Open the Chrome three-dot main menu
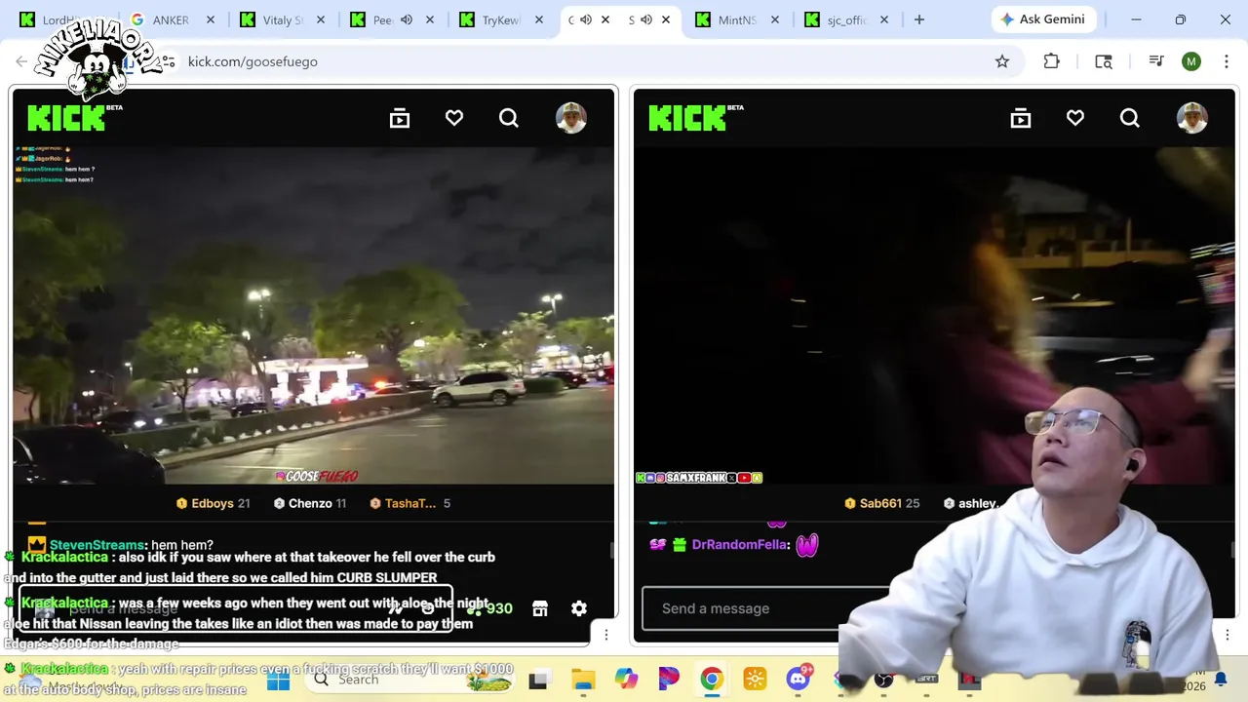 pyautogui.click(x=1227, y=61)
